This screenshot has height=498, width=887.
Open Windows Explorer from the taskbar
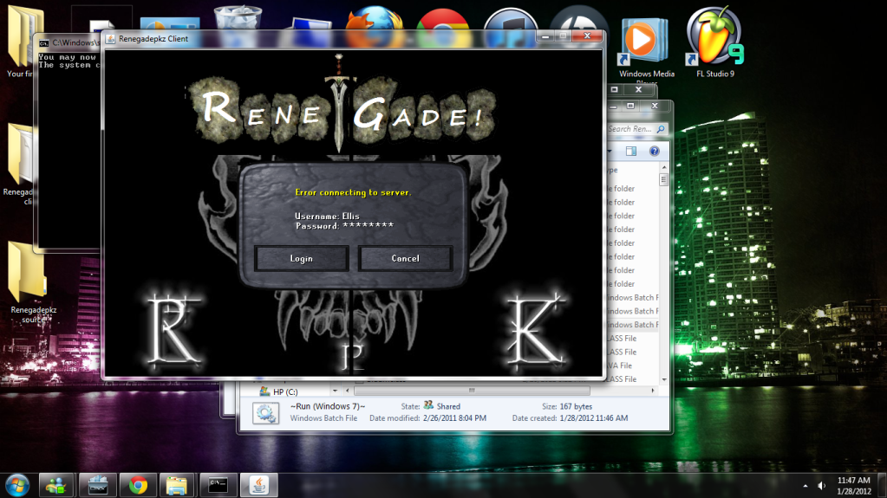(x=177, y=484)
